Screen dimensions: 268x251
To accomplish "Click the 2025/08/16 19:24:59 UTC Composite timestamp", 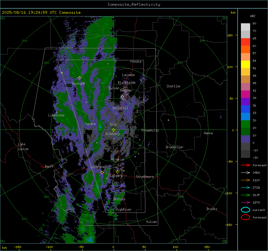I will (41, 13).
